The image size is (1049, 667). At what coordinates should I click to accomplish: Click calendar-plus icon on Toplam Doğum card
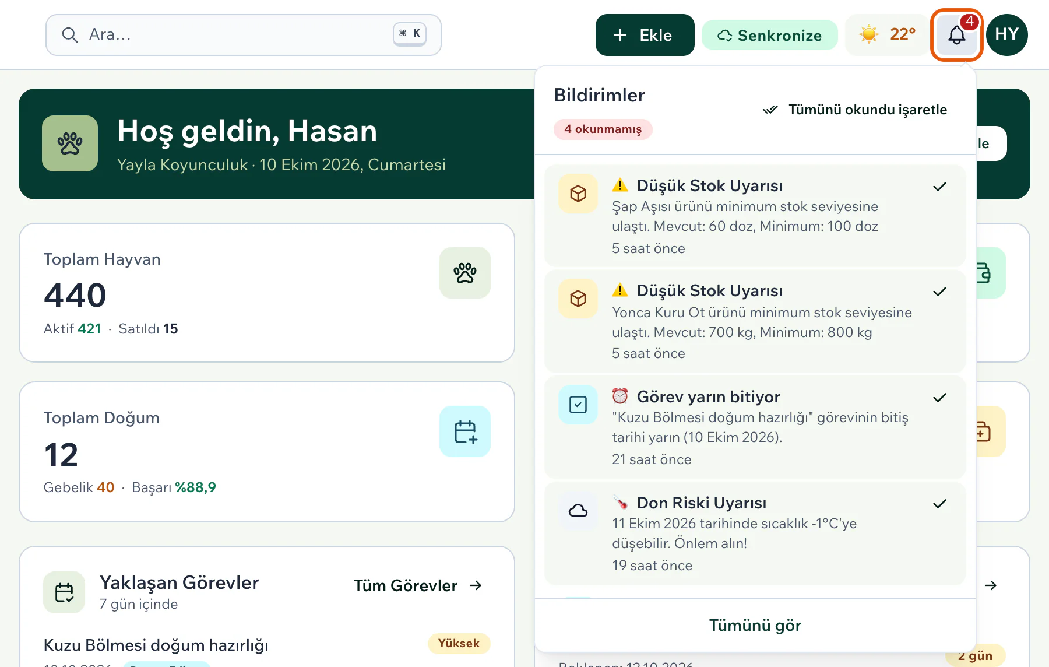coord(465,431)
